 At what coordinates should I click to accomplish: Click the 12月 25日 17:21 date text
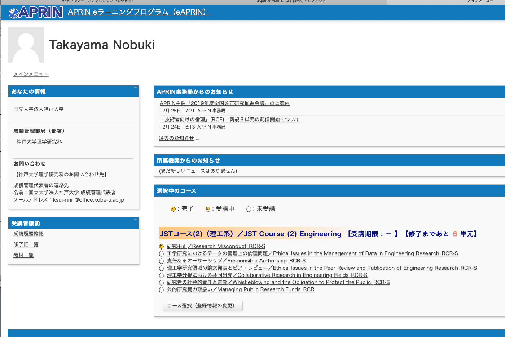pos(177,111)
